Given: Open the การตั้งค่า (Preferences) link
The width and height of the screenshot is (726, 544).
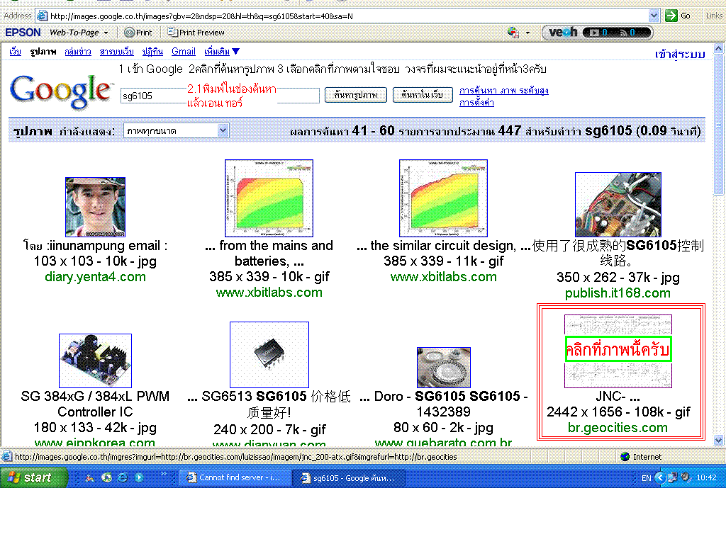Looking at the screenshot, I should pos(476,102).
